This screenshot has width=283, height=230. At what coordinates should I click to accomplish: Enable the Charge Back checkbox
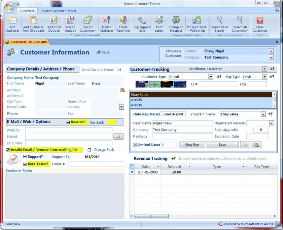coord(89,150)
